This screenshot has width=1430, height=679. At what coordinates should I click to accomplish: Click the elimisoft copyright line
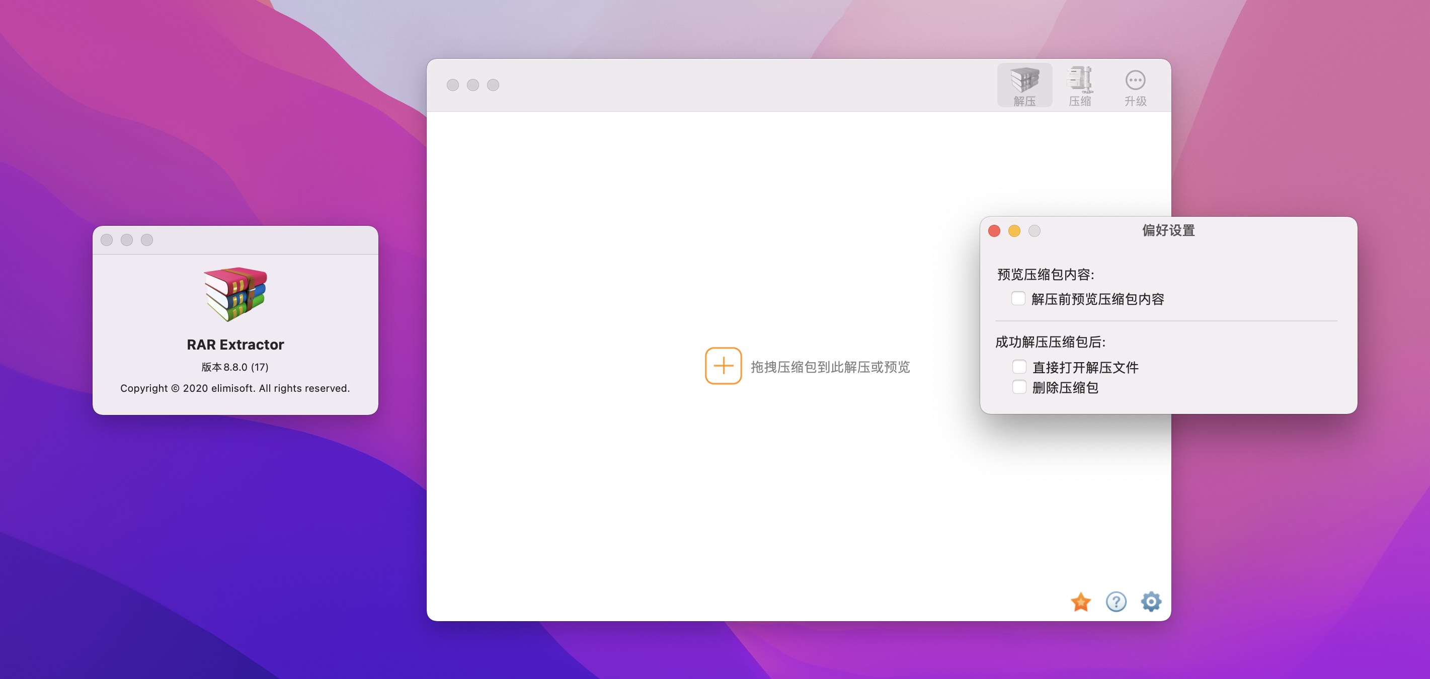click(235, 388)
